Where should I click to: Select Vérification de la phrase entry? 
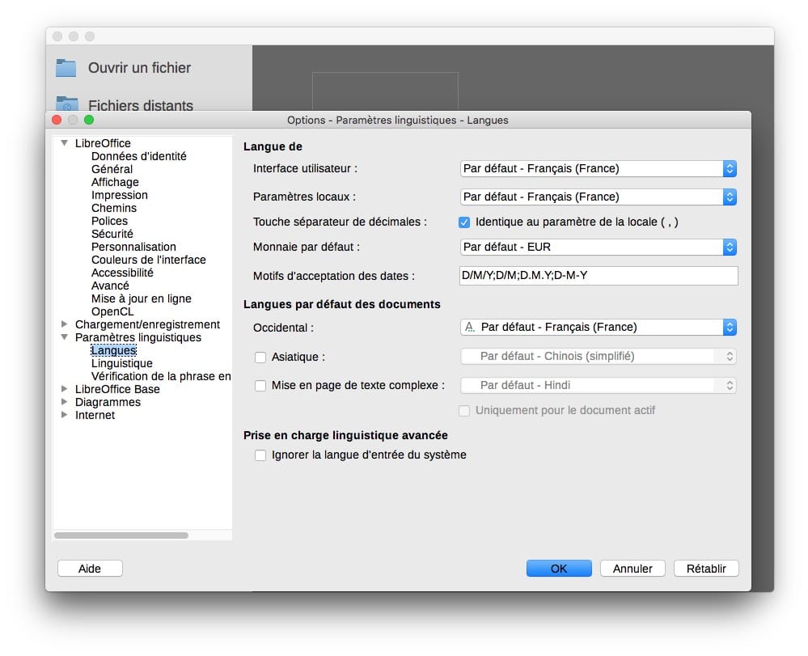coord(161,376)
